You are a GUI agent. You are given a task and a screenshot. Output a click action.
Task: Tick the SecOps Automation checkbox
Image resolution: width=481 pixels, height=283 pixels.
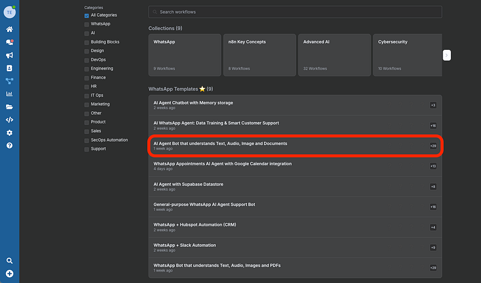pyautogui.click(x=87, y=140)
